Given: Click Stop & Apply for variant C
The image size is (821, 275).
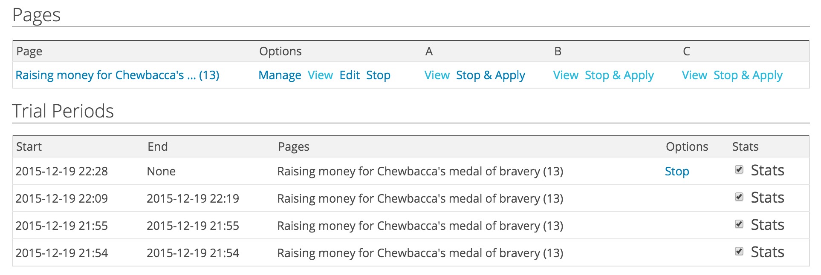Looking at the screenshot, I should click(748, 75).
